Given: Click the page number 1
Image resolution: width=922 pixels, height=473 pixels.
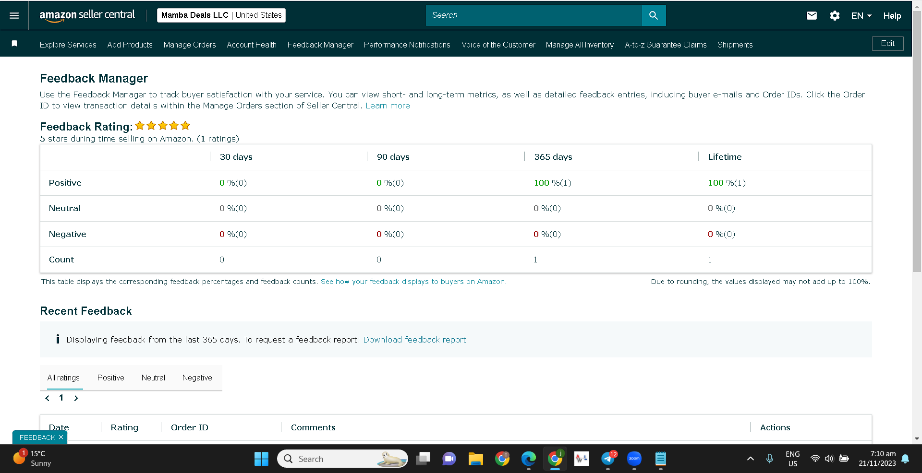Looking at the screenshot, I should 61,398.
